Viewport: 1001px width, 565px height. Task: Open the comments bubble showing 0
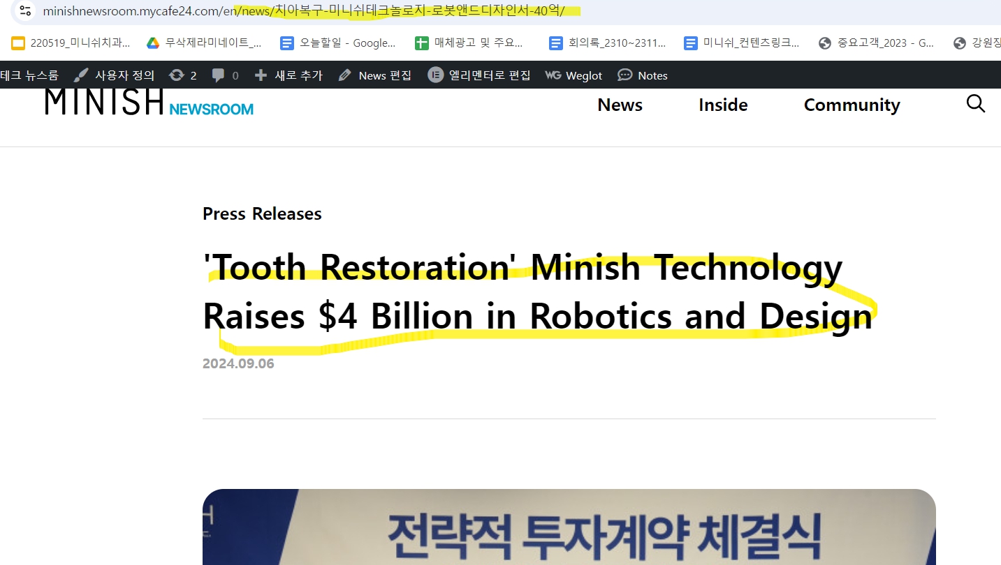[225, 75]
